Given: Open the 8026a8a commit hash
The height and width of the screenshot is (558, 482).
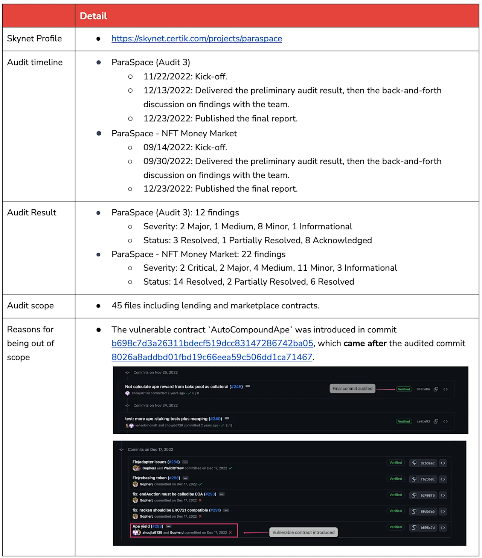Looking at the screenshot, I should (x=423, y=389).
